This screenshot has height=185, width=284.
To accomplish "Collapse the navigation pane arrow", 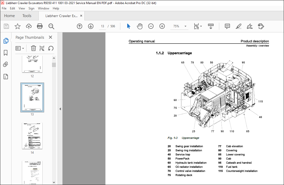I will click(x=60, y=109).
